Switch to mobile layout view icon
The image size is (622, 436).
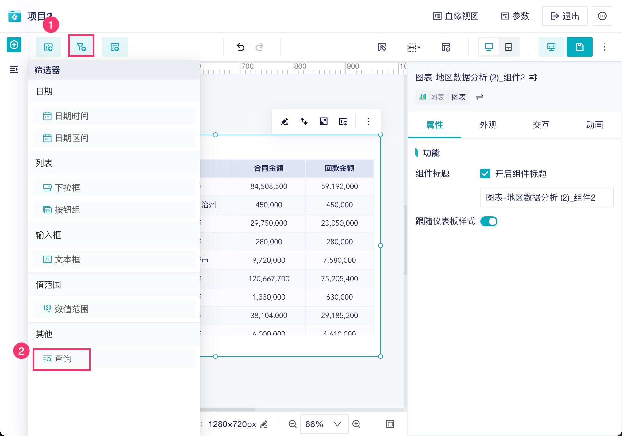508,47
